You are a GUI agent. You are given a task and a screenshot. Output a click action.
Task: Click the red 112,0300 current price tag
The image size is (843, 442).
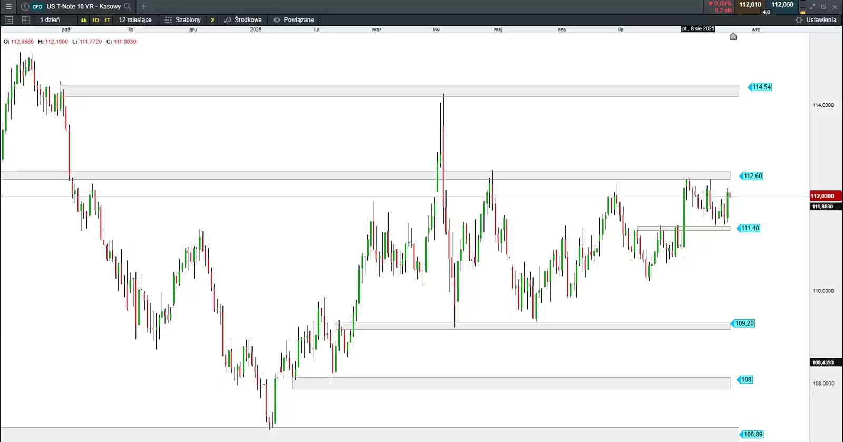826,196
